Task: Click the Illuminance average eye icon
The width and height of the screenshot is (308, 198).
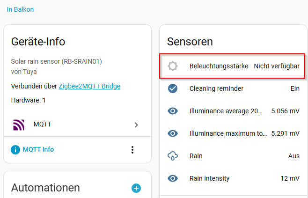Action: [x=173, y=111]
